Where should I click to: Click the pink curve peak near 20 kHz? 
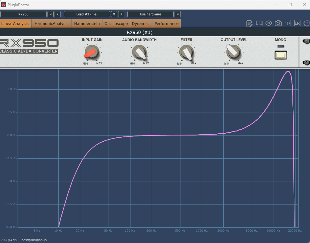click(288, 71)
